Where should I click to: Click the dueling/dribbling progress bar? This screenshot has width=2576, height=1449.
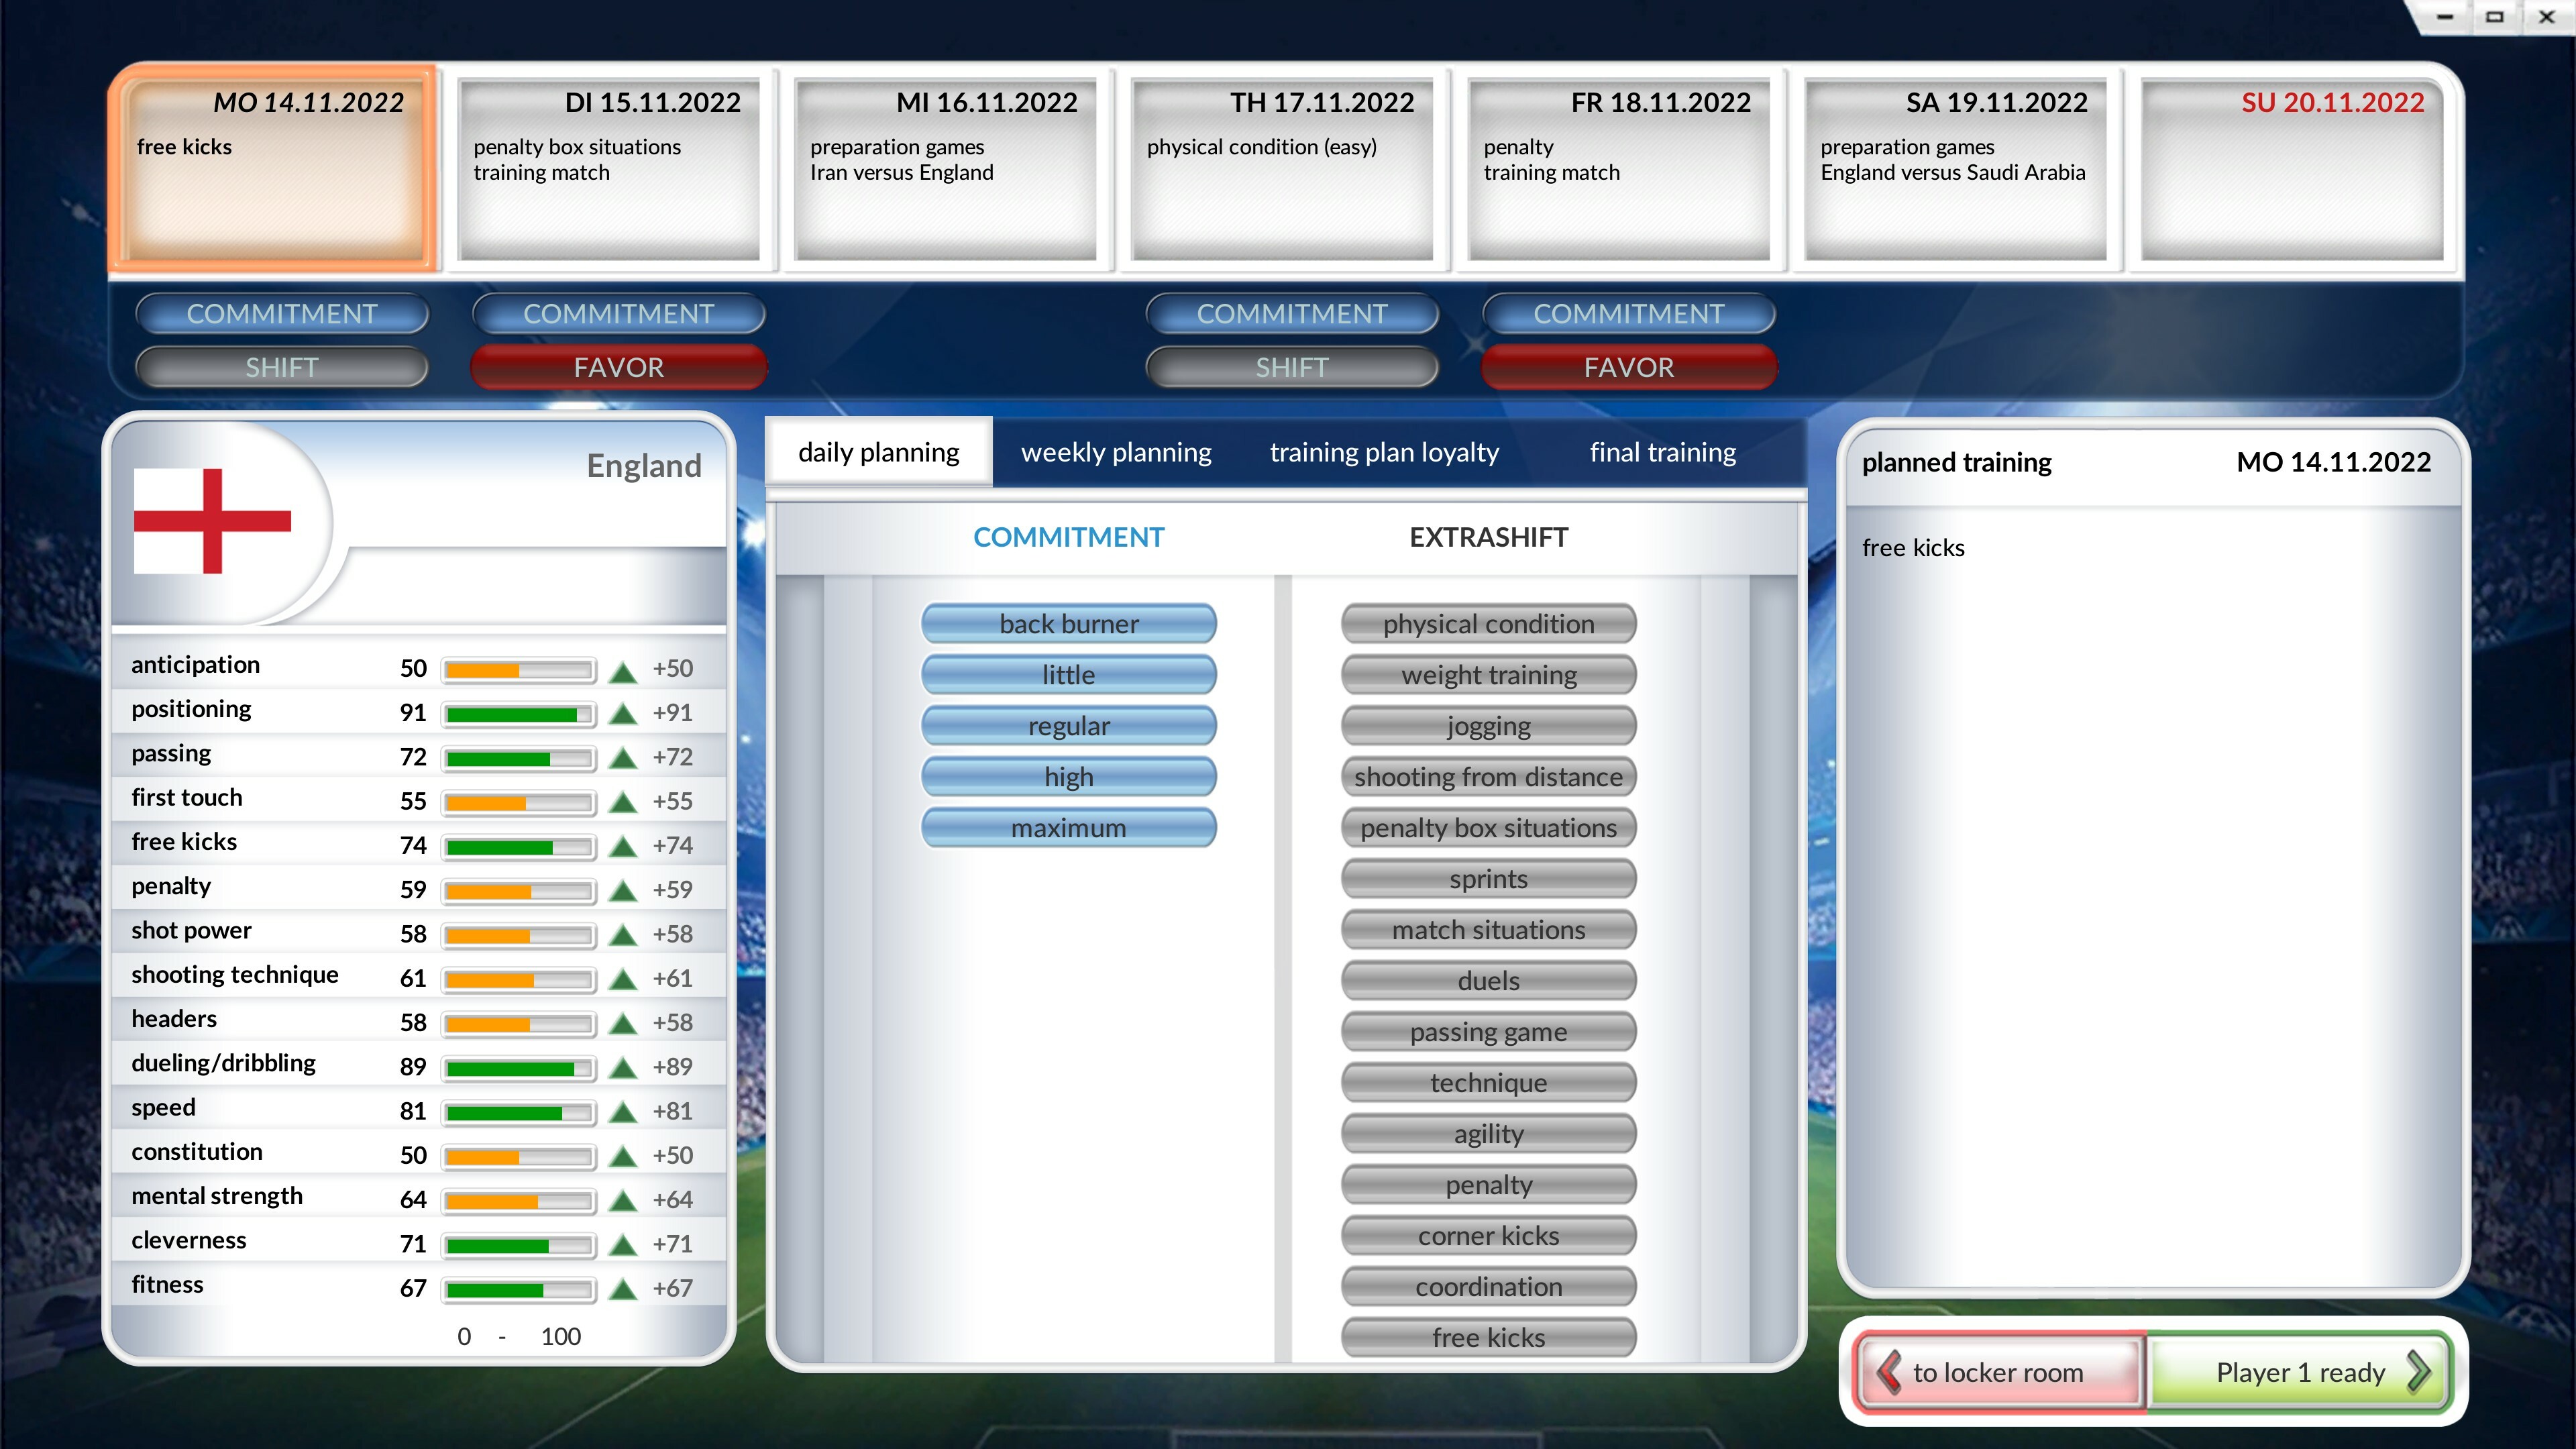tap(518, 1068)
